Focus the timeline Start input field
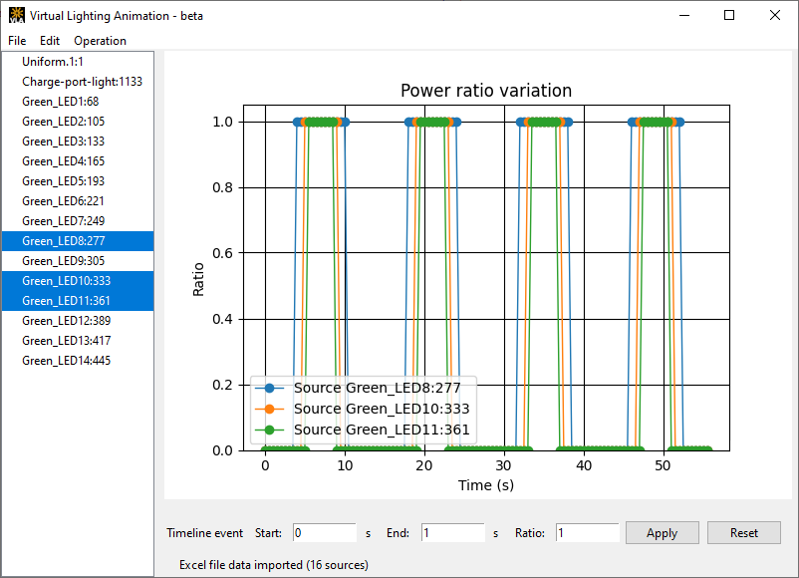 pos(325,532)
